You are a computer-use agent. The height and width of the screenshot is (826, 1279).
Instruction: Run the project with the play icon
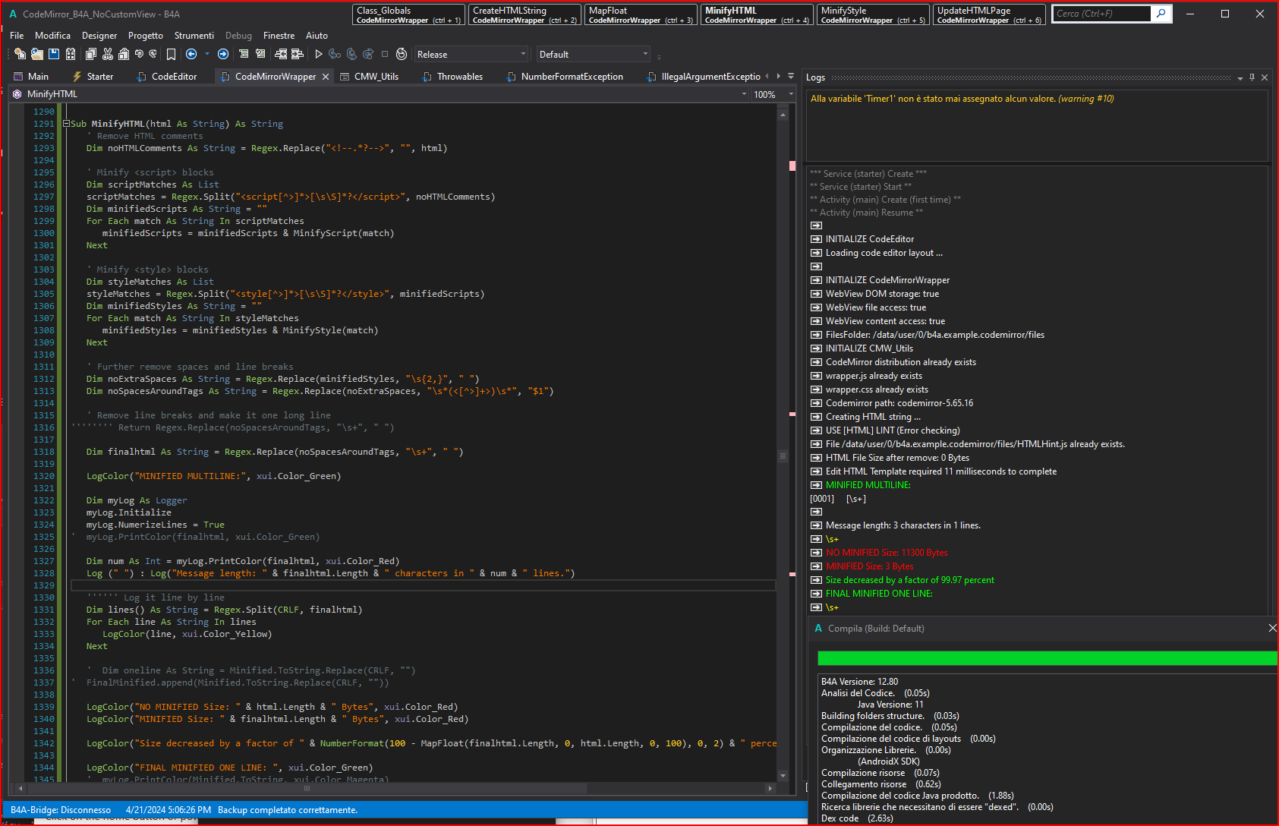click(x=319, y=54)
